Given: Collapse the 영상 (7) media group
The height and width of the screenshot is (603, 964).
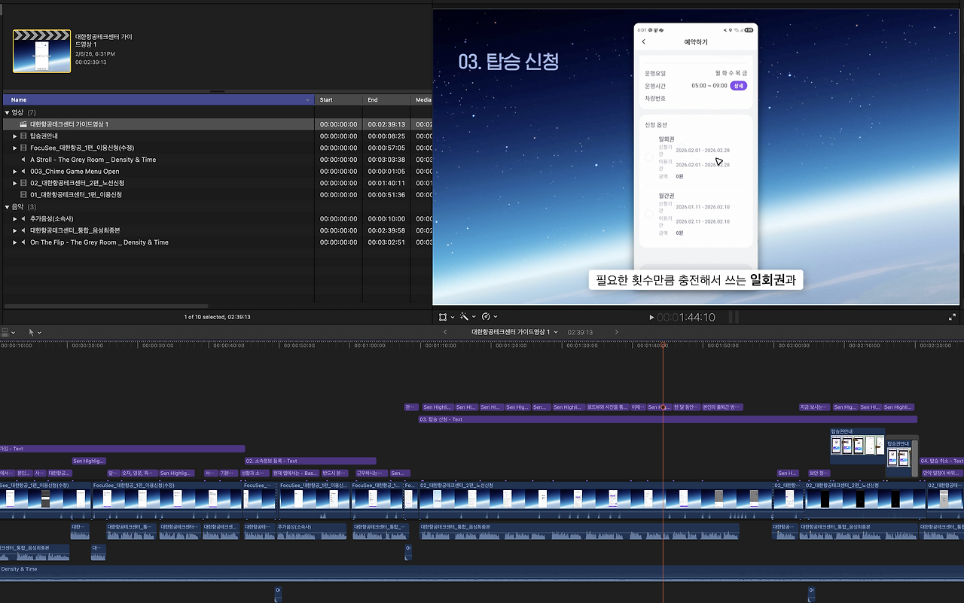Looking at the screenshot, I should [6, 111].
